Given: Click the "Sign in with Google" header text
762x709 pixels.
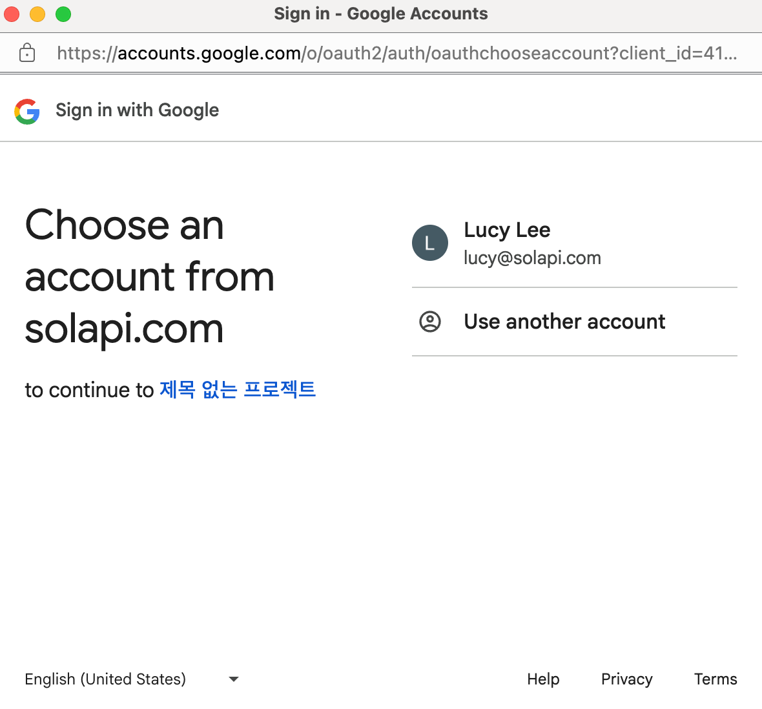Looking at the screenshot, I should tap(137, 110).
